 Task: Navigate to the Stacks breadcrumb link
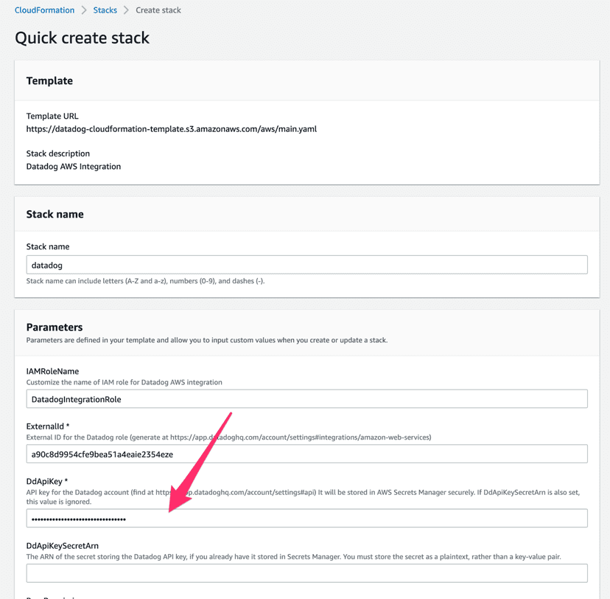point(105,10)
